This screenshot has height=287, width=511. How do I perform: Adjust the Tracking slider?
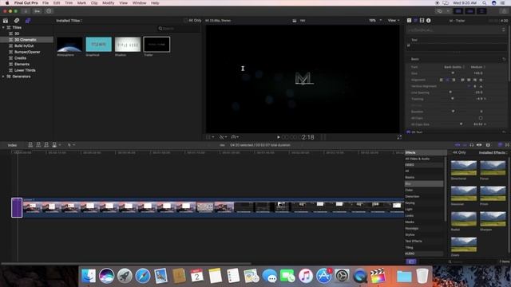point(453,99)
